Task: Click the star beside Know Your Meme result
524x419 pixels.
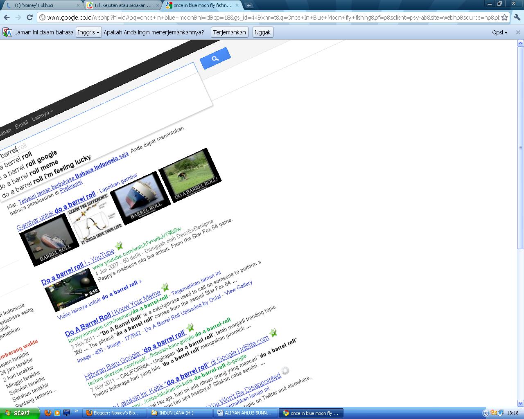Action: [164, 286]
